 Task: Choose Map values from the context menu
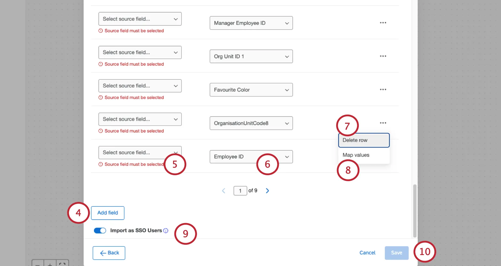pos(364,155)
